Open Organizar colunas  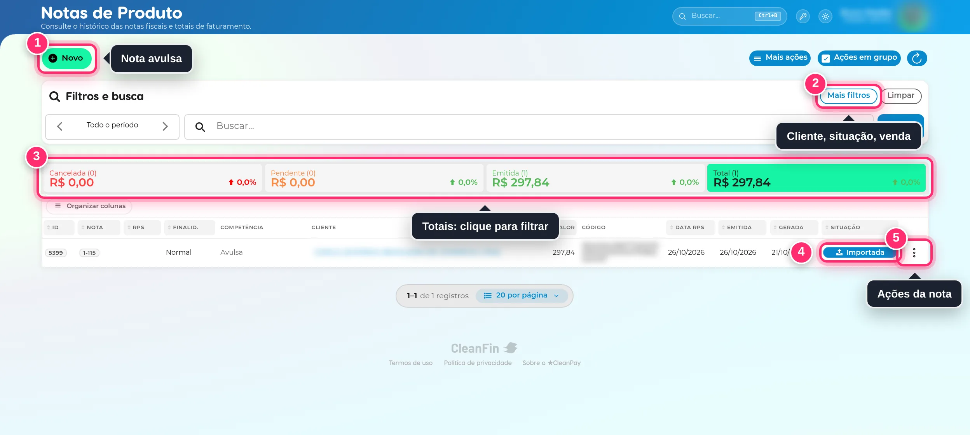tap(89, 206)
